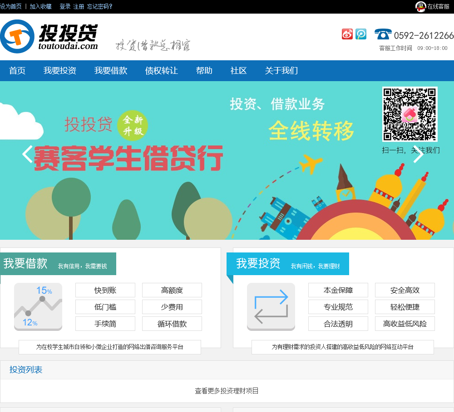Click the 手续简 box

pyautogui.click(x=105, y=324)
